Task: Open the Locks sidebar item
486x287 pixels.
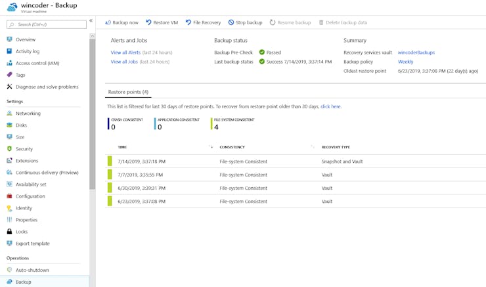Action: [22, 232]
